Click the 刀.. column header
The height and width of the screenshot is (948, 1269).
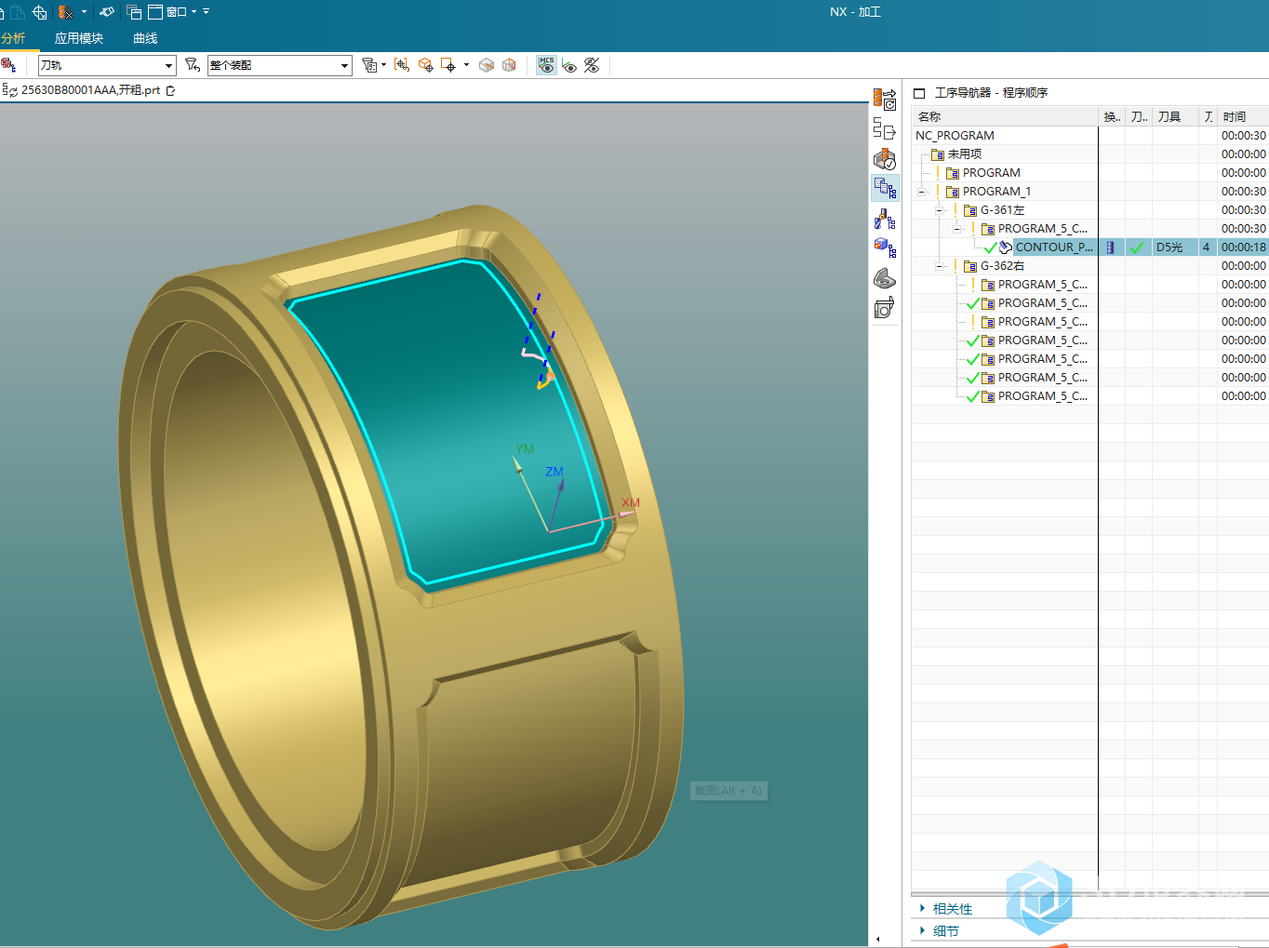coord(1139,116)
